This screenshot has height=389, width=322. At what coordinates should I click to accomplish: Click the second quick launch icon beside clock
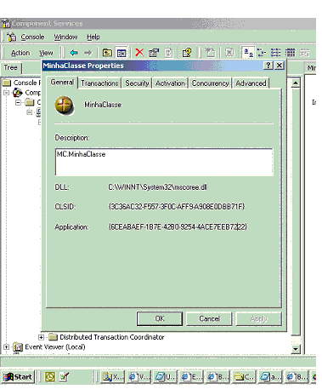[x=65, y=377]
